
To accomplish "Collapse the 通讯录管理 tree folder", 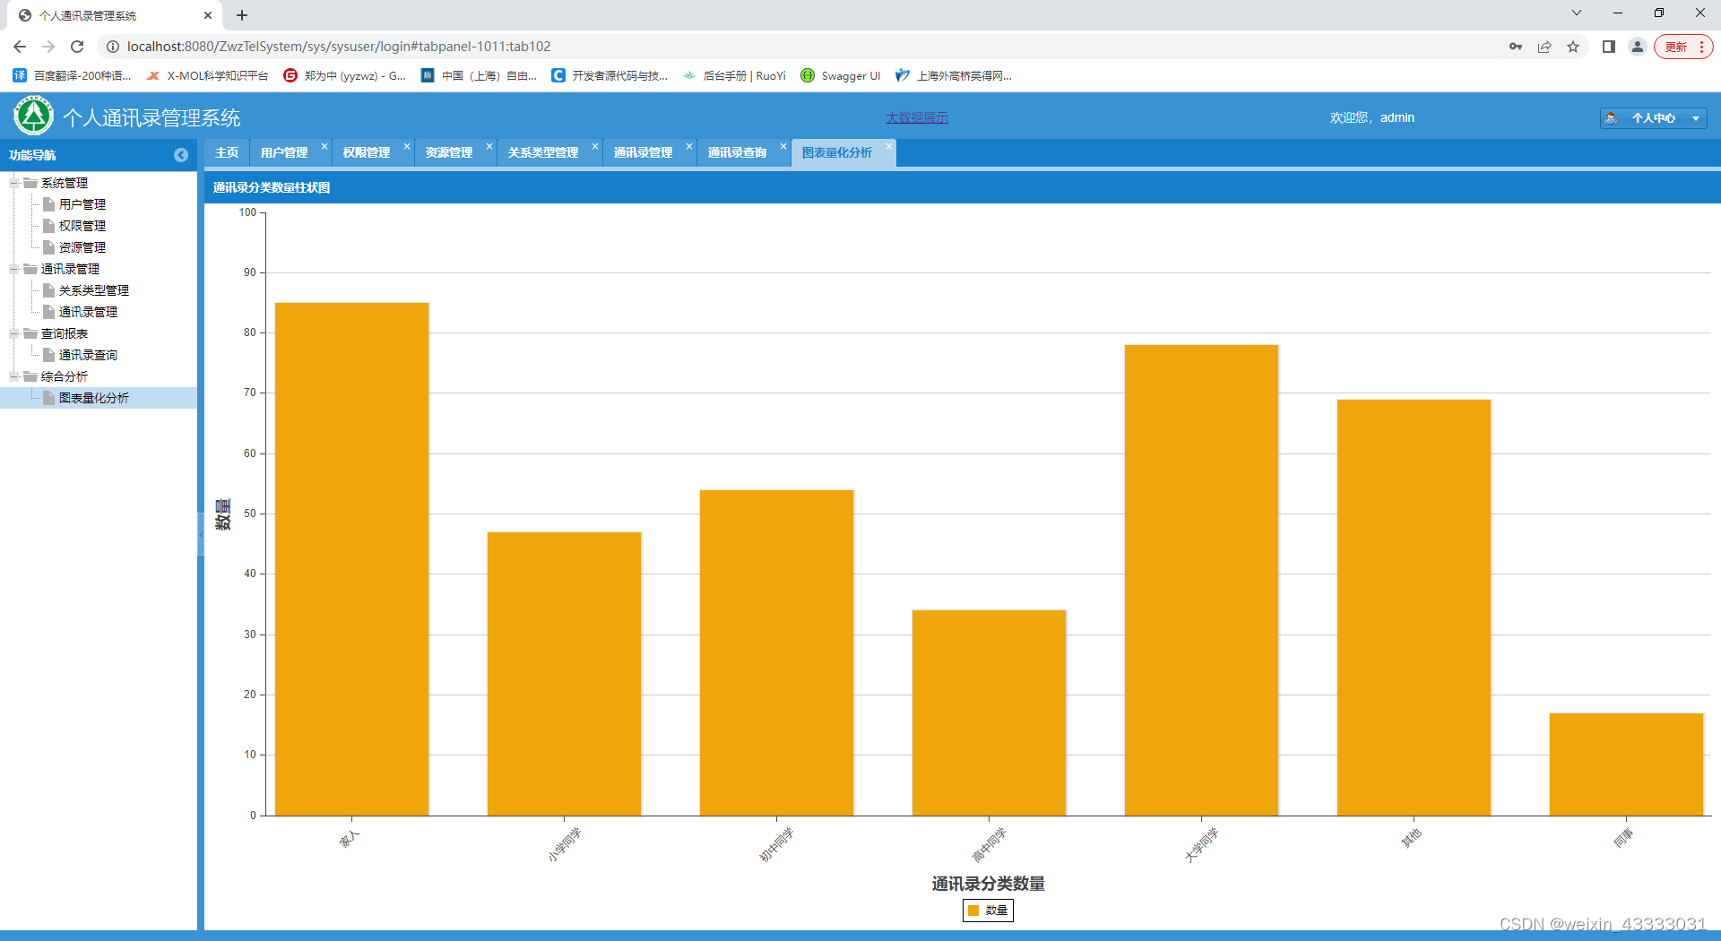I will click(14, 269).
